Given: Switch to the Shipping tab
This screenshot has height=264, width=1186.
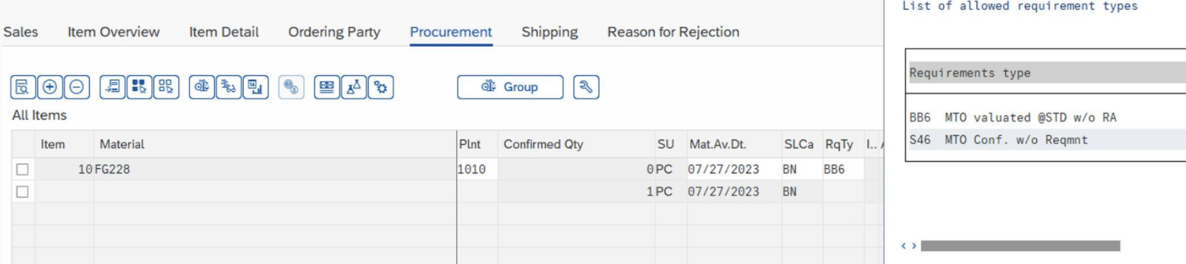Looking at the screenshot, I should [550, 32].
